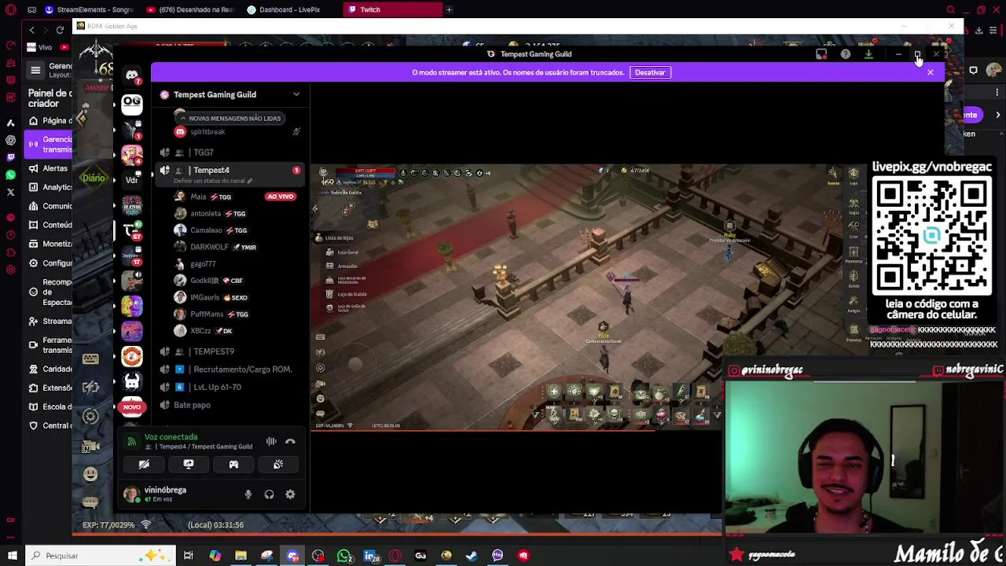1006x566 pixels.
Task: Click Desativar to disable streamer mode
Action: [x=650, y=72]
